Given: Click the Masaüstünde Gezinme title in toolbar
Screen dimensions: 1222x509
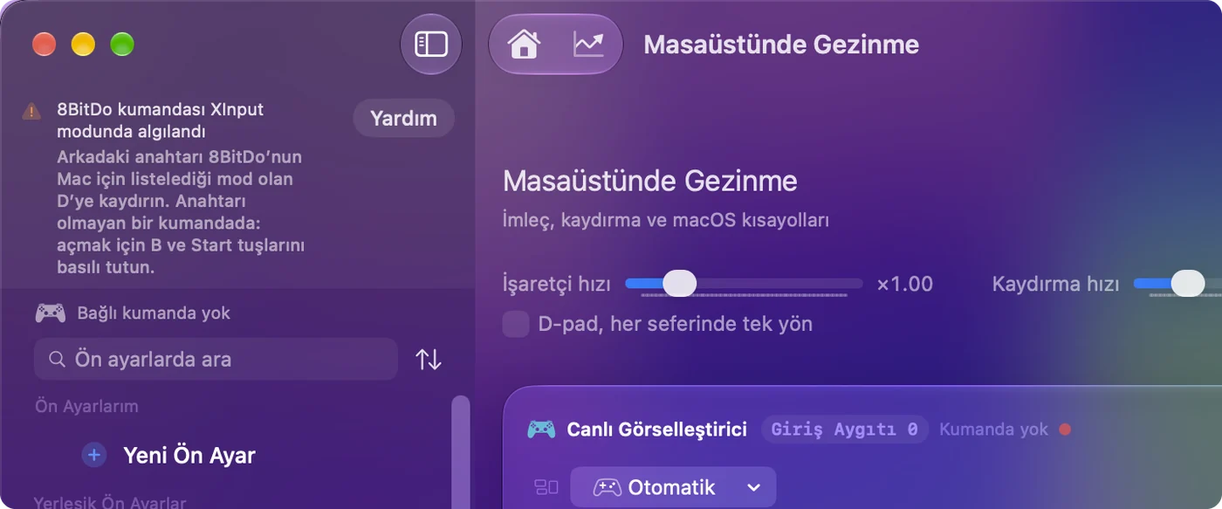Looking at the screenshot, I should coord(781,45).
